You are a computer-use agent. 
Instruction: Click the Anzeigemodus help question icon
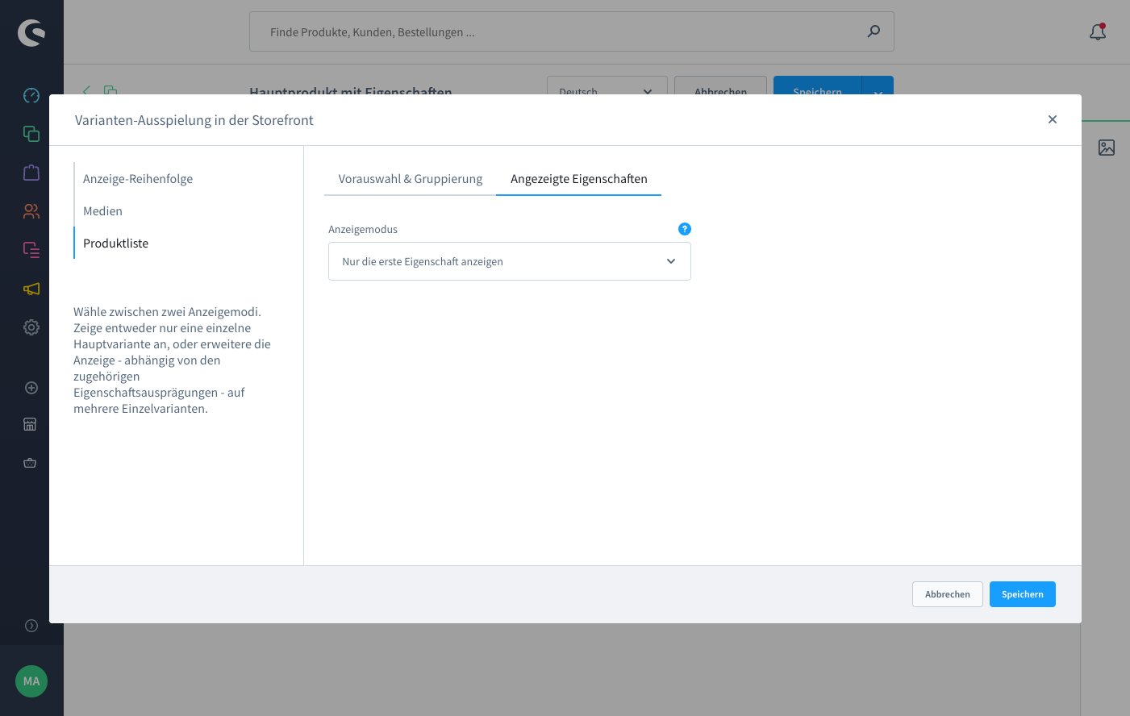[685, 229]
